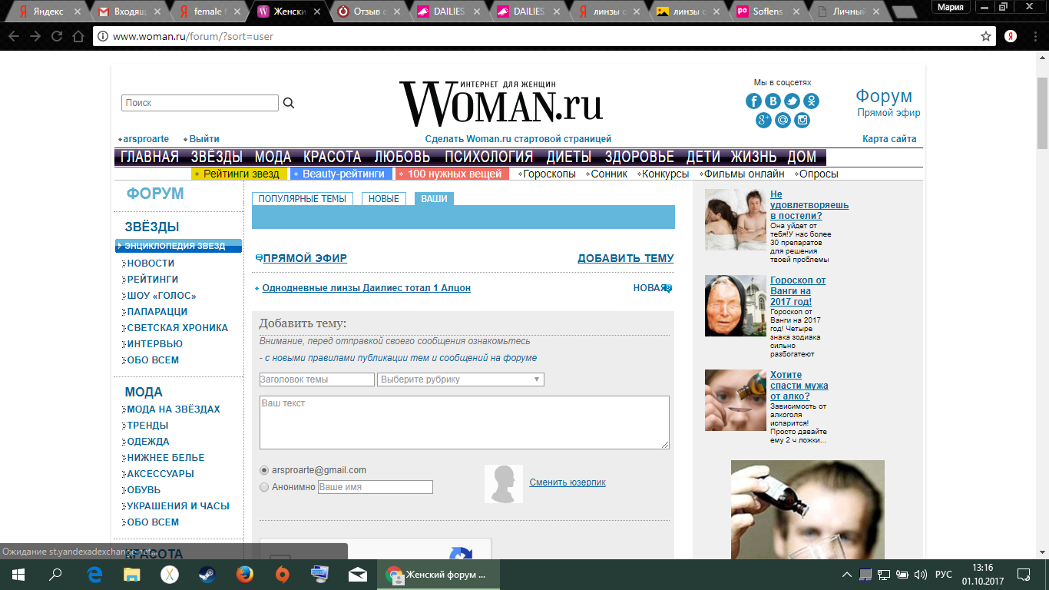Select the Анонимно radio button
1049x590 pixels.
click(x=264, y=487)
